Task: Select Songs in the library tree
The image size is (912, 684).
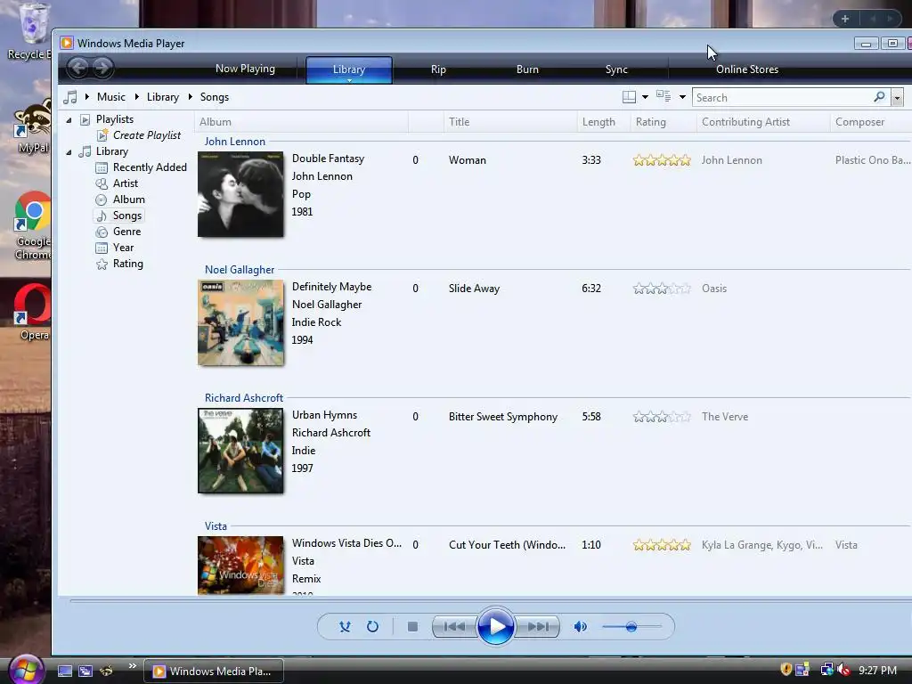Action: [x=126, y=216]
